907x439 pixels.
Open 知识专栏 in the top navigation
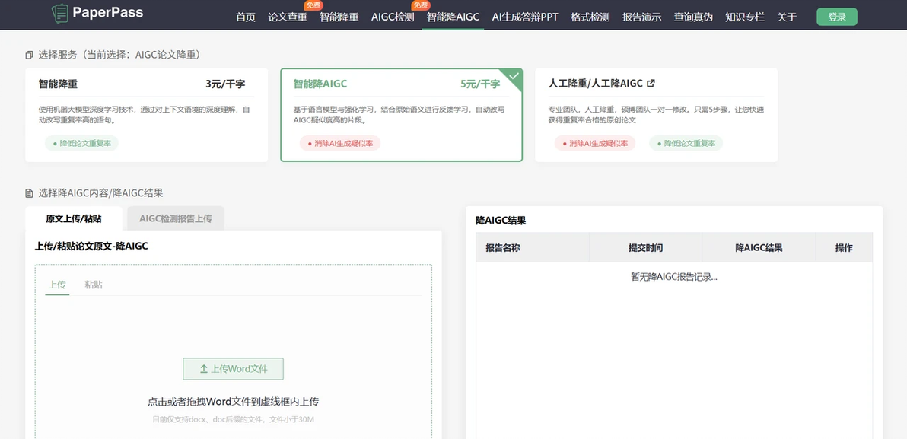pos(744,17)
